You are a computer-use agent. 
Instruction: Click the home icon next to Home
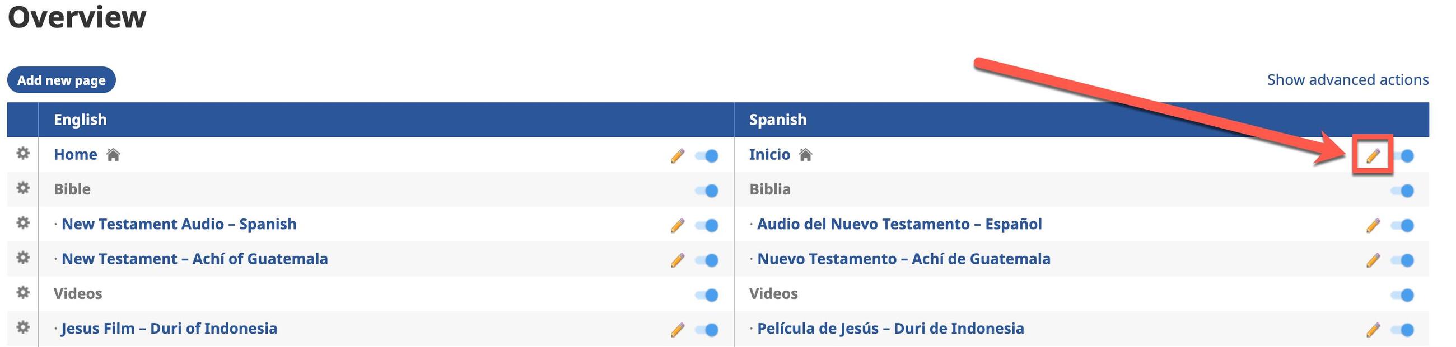pos(113,155)
